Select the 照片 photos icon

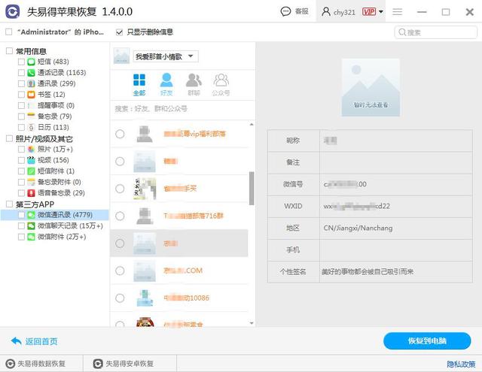[31, 150]
